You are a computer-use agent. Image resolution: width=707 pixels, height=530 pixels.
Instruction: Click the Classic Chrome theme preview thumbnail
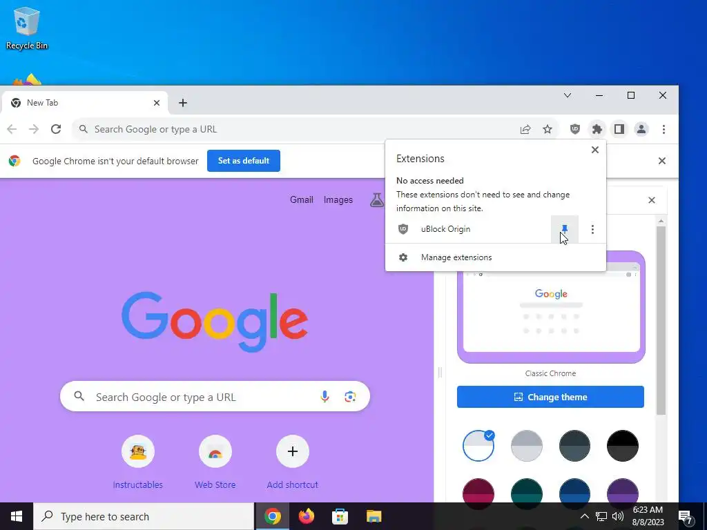[x=551, y=307]
